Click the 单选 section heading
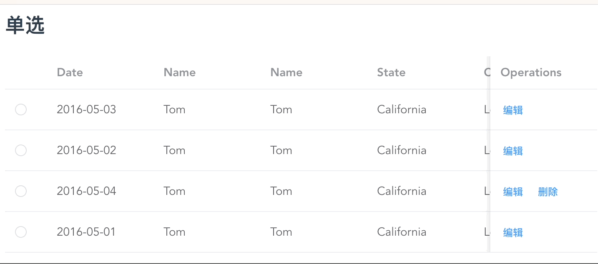598x264 pixels. tap(25, 27)
